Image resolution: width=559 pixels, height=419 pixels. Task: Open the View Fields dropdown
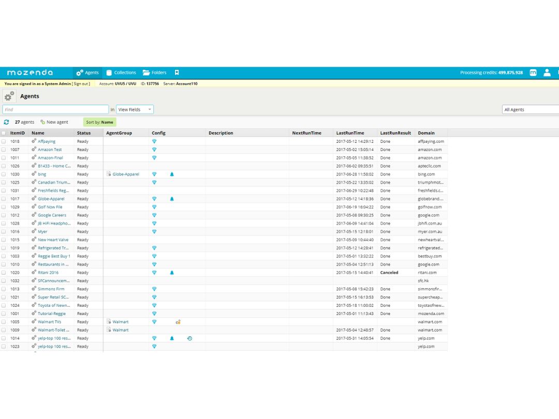pyautogui.click(x=135, y=110)
